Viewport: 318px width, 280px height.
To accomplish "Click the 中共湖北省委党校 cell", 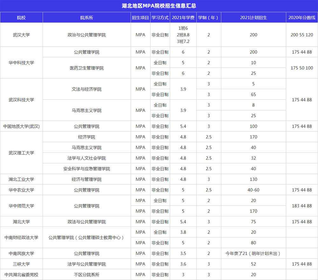I will [21, 275].
